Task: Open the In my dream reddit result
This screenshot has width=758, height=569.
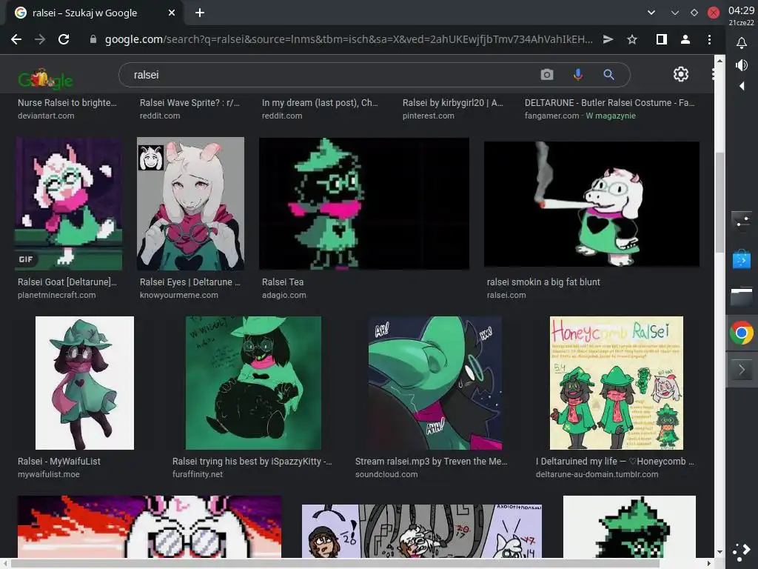Action: pos(320,102)
